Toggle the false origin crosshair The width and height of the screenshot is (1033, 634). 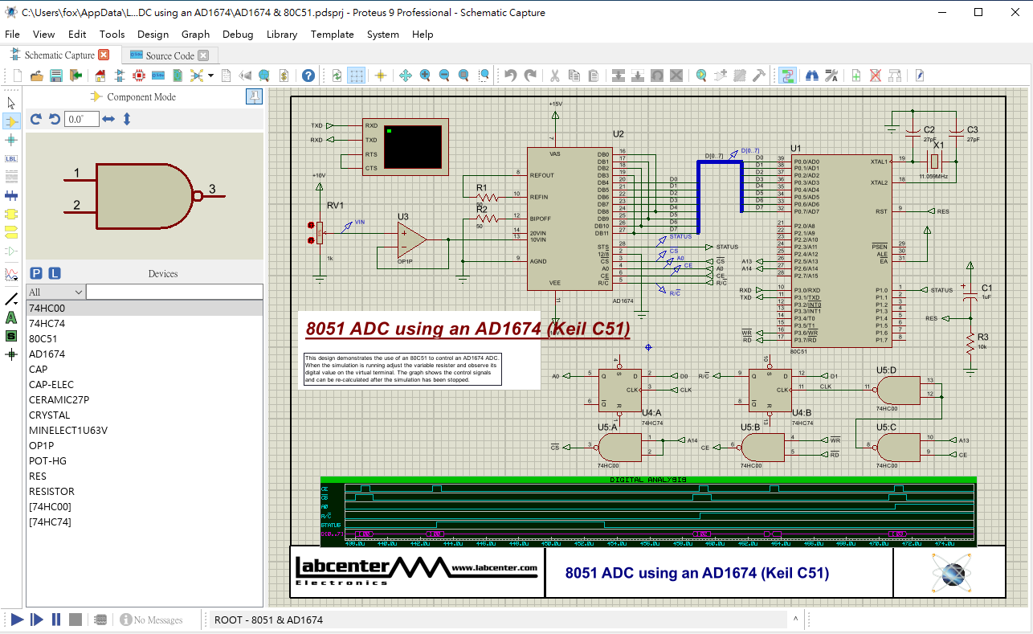380,76
